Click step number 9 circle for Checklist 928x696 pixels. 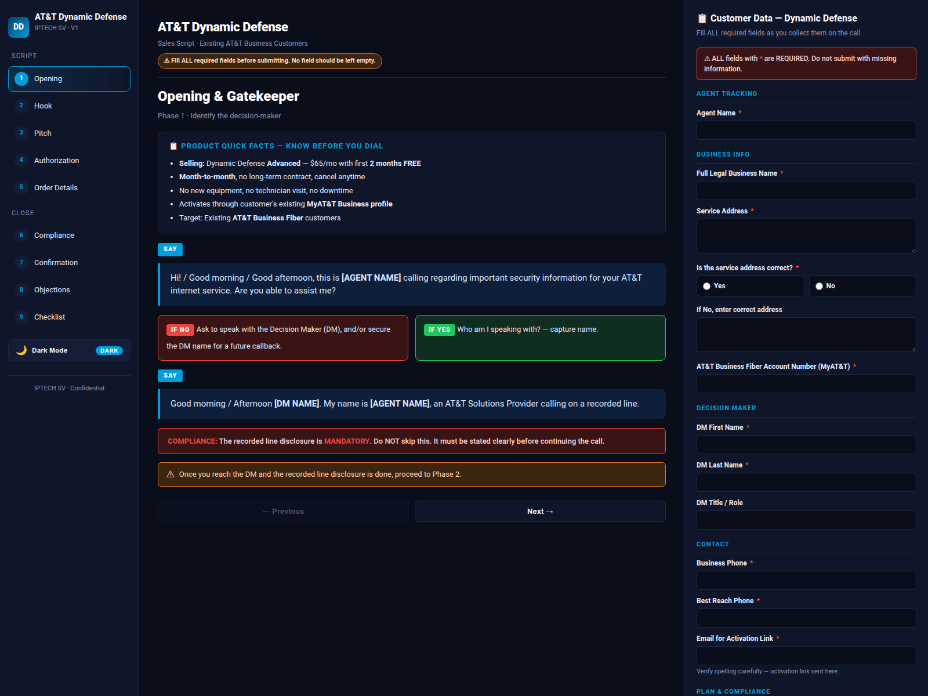click(21, 317)
